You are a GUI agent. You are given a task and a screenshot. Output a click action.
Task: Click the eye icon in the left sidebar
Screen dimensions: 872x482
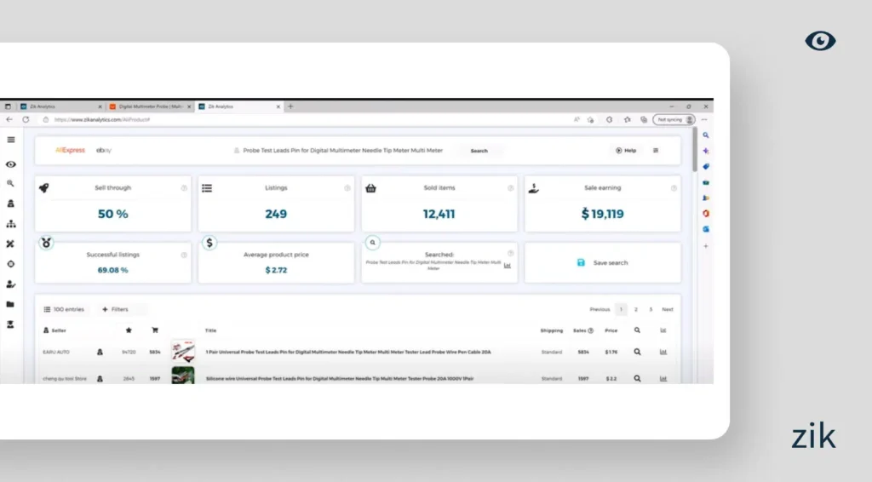tap(10, 164)
